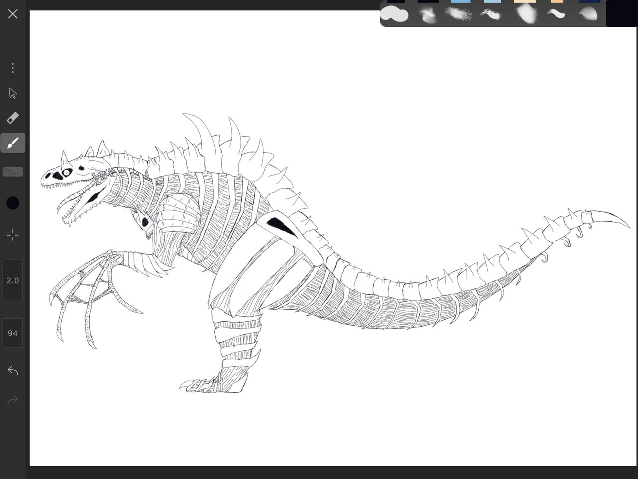Tap the crosshair guide tool icon

tap(13, 235)
